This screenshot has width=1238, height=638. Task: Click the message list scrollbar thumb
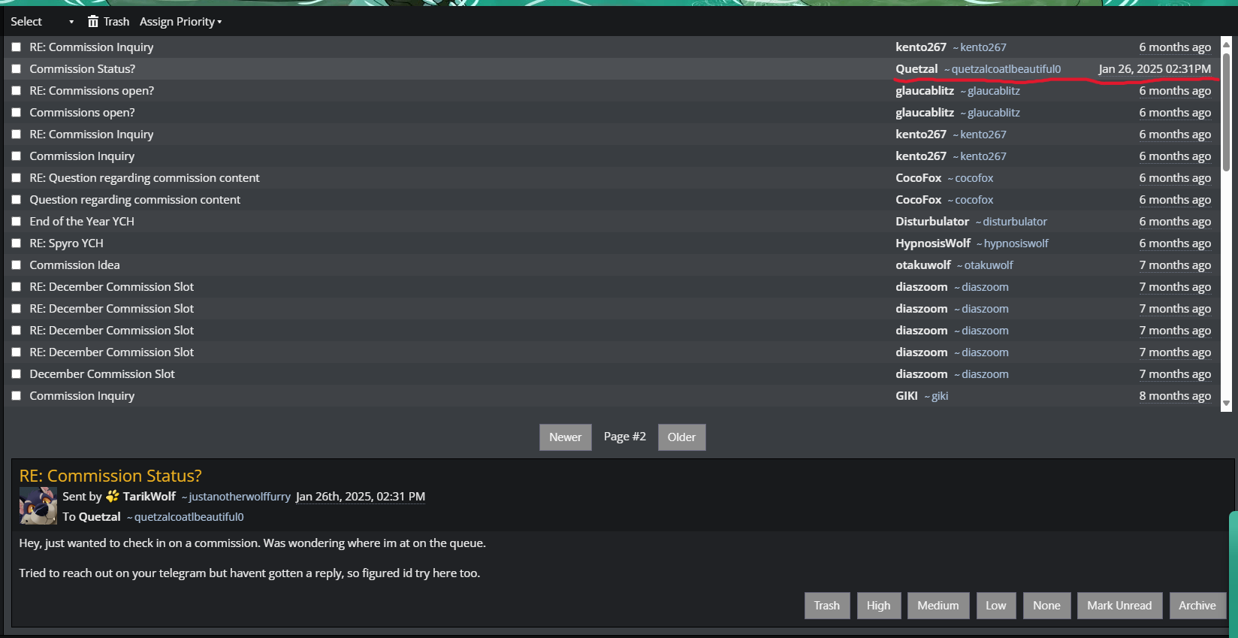pyautogui.click(x=1226, y=111)
